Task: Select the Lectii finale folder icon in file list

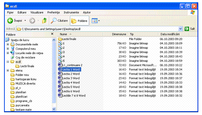Action: [x=60, y=39]
